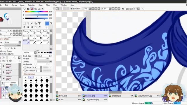This screenshot has height=105, width=187.
Task: Switch to the zakaz23.psd document tab
Action: coord(122,96)
